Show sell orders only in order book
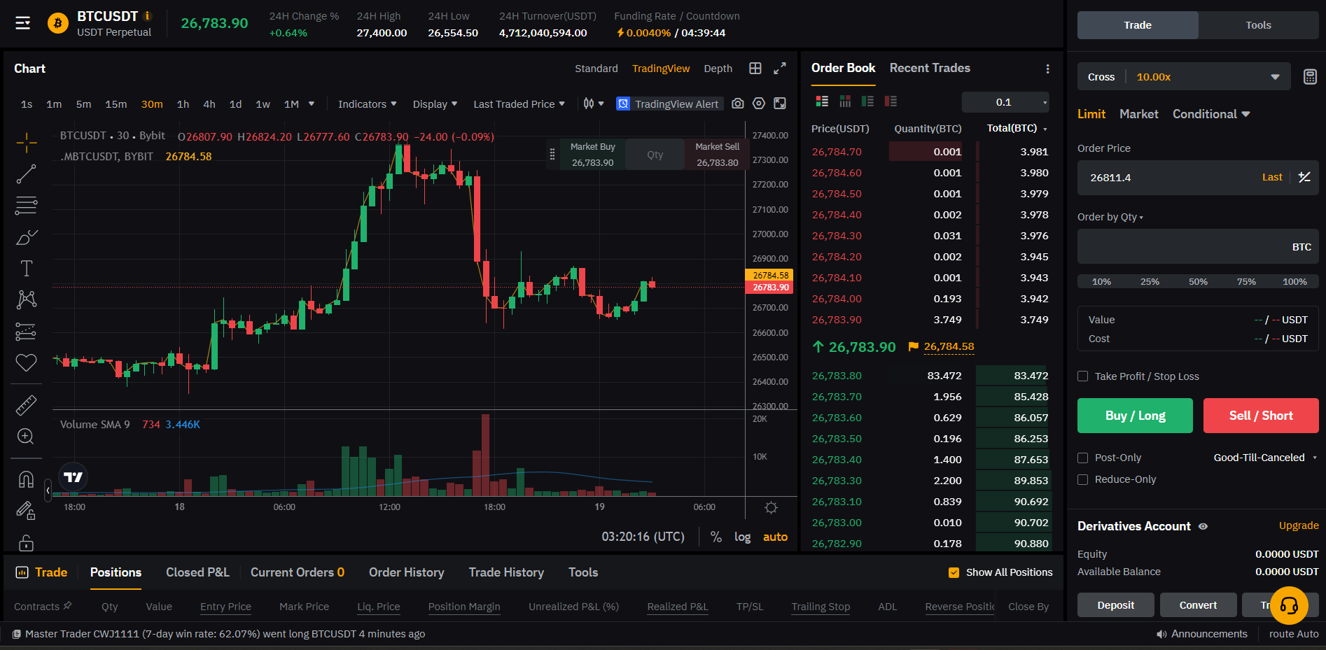 pos(891,101)
